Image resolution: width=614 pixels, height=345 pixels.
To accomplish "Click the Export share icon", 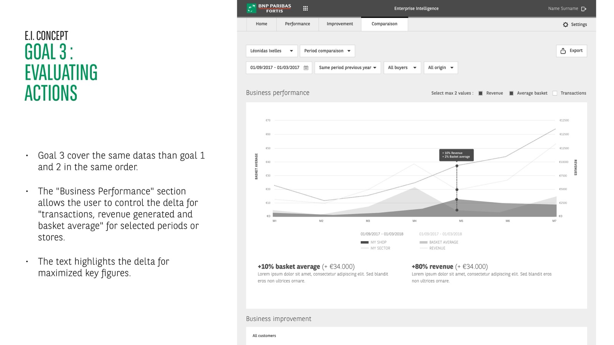I will pos(563,51).
